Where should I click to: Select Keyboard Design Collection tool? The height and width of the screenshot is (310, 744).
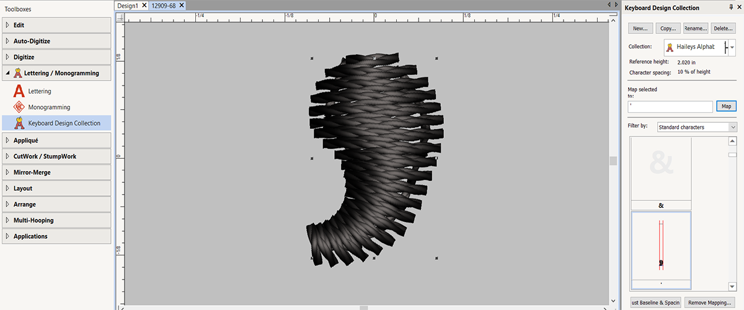click(64, 123)
